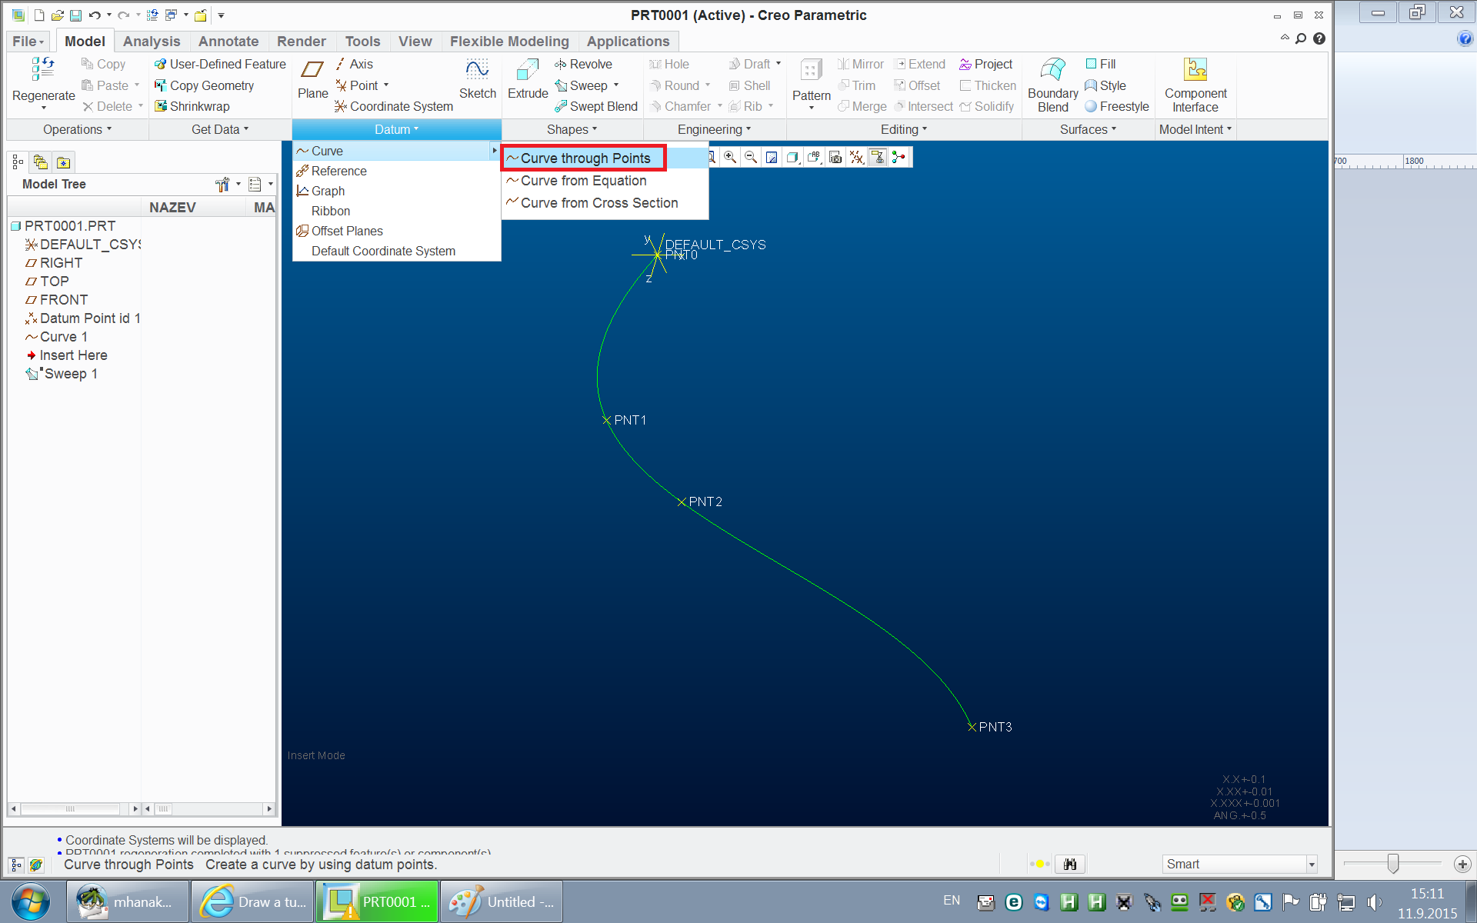Select Datum Point id 1 tree item

[82, 318]
